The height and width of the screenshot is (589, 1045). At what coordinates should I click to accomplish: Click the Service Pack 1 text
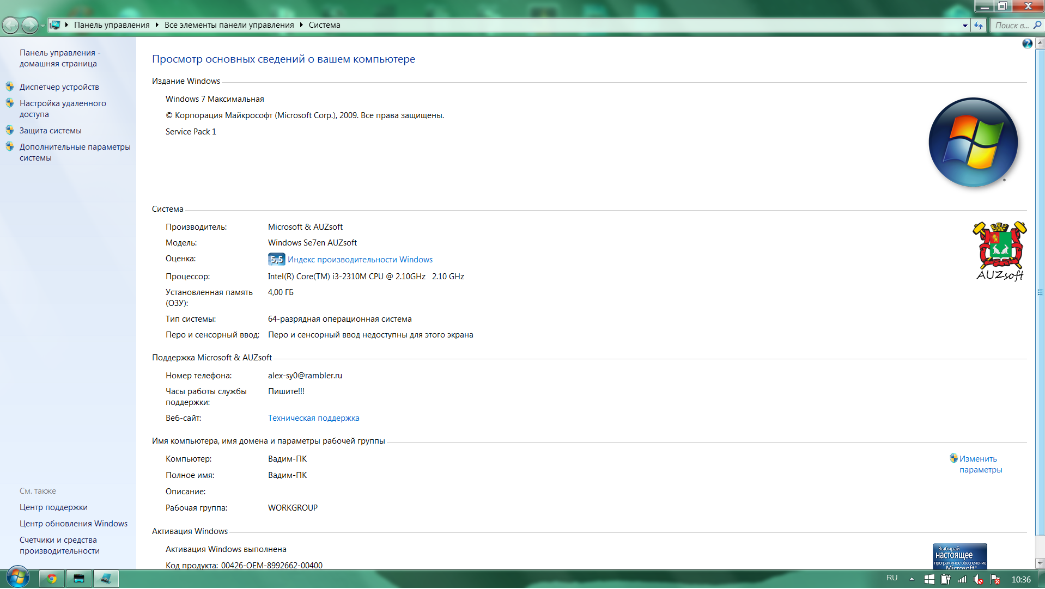[x=191, y=132]
